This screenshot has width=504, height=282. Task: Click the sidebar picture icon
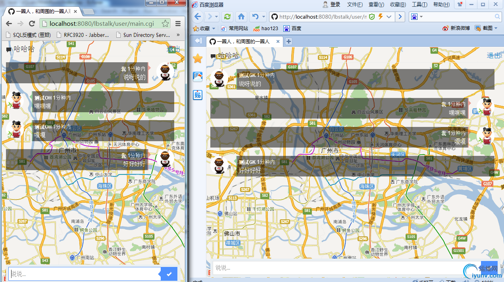click(x=198, y=77)
